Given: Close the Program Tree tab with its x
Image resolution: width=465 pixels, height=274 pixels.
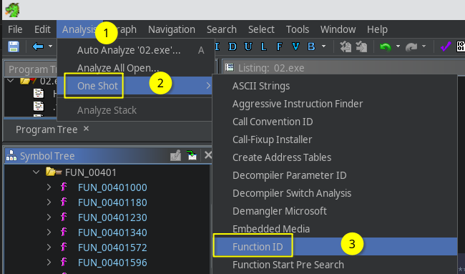Looking at the screenshot, I should click(x=86, y=129).
